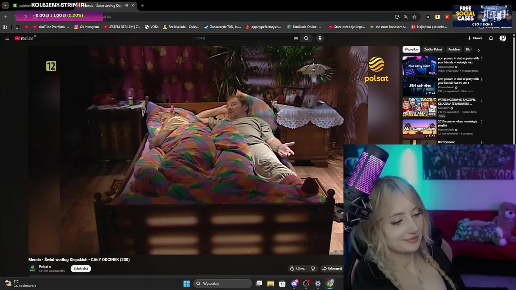This screenshot has height=290, width=516.
Task: Open options for 'but it's 2014' club video
Action: pyautogui.click(x=482, y=79)
